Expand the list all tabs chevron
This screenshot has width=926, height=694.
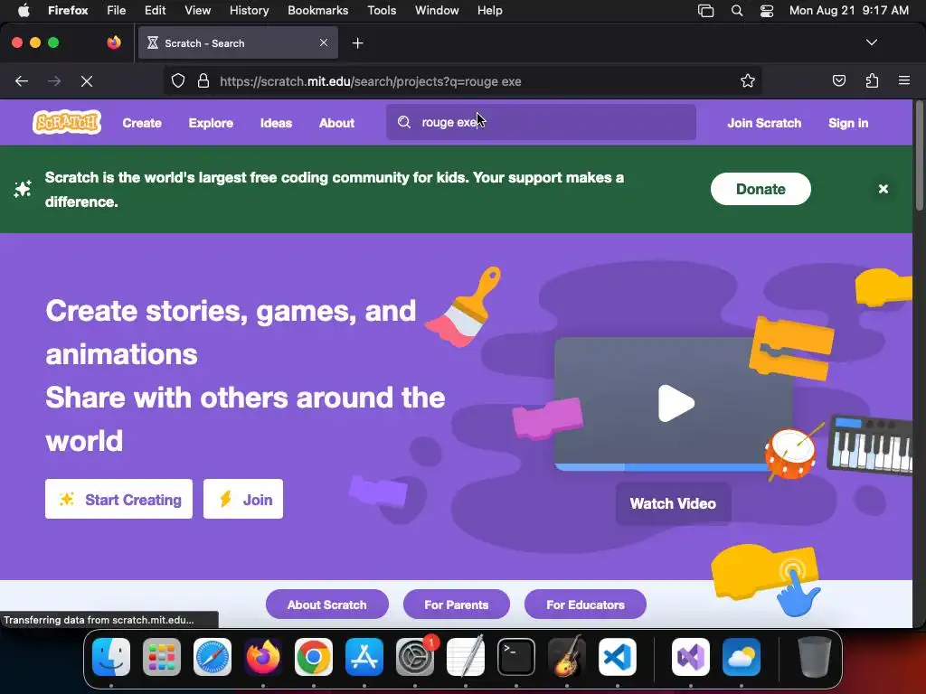871,42
